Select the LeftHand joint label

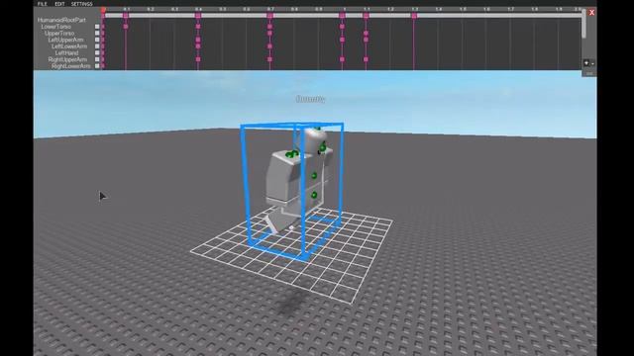point(66,52)
